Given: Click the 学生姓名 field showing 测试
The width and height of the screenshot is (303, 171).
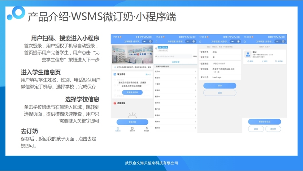Looking at the screenshot, I should coord(220,52).
